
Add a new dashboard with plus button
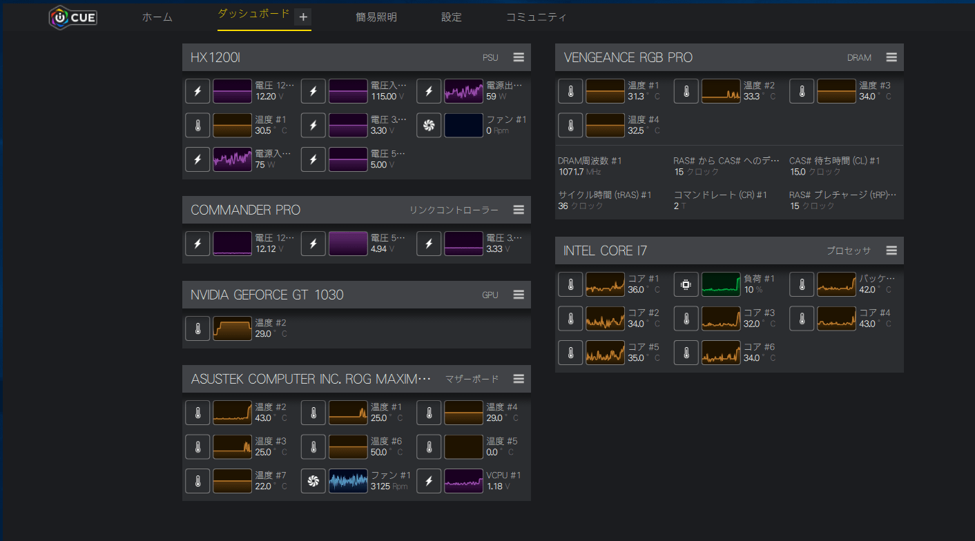pos(302,17)
